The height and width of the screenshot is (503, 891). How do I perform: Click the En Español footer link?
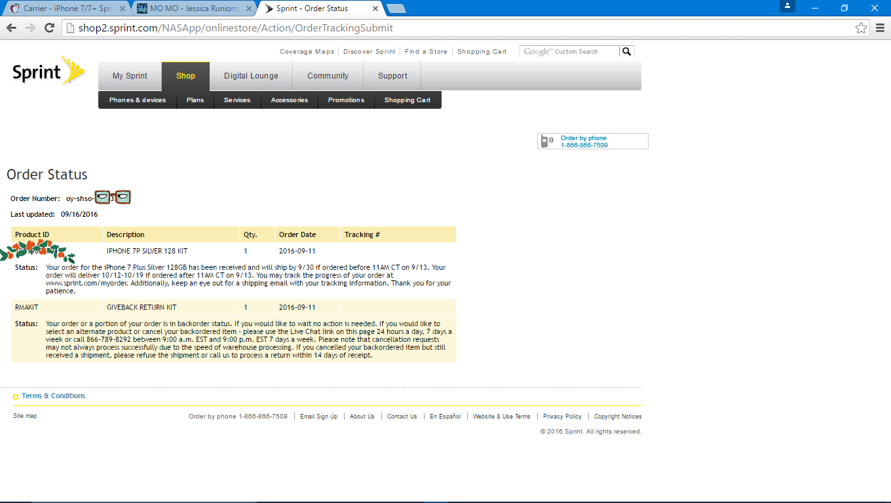(445, 417)
